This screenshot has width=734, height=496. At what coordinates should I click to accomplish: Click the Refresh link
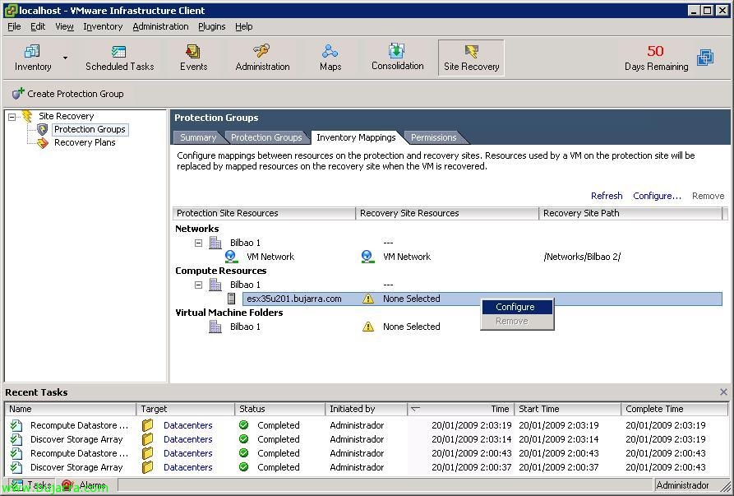pyautogui.click(x=607, y=196)
